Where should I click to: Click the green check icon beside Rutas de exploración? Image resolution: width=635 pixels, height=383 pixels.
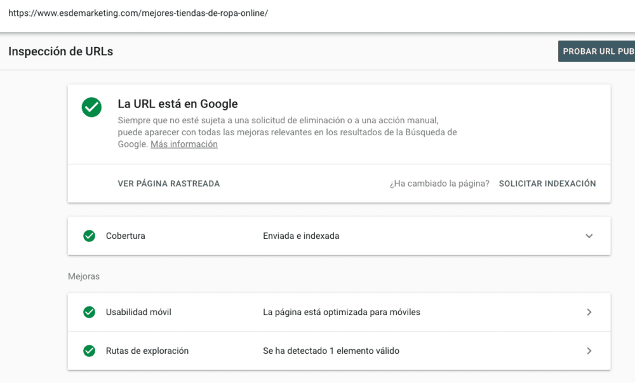pyautogui.click(x=90, y=351)
